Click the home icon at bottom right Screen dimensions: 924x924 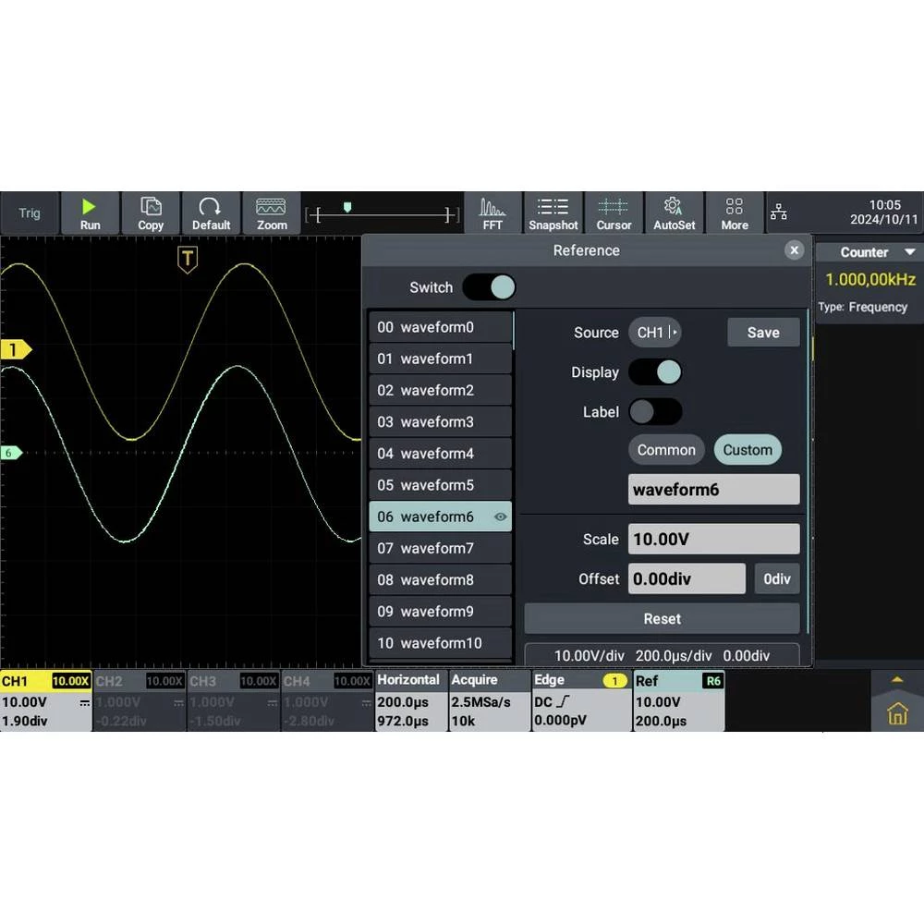[x=897, y=713]
